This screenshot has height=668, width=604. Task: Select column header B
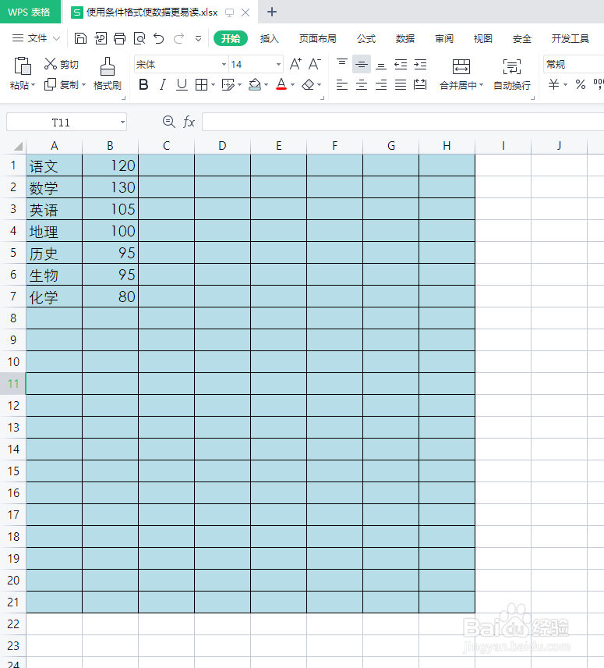tap(110, 146)
